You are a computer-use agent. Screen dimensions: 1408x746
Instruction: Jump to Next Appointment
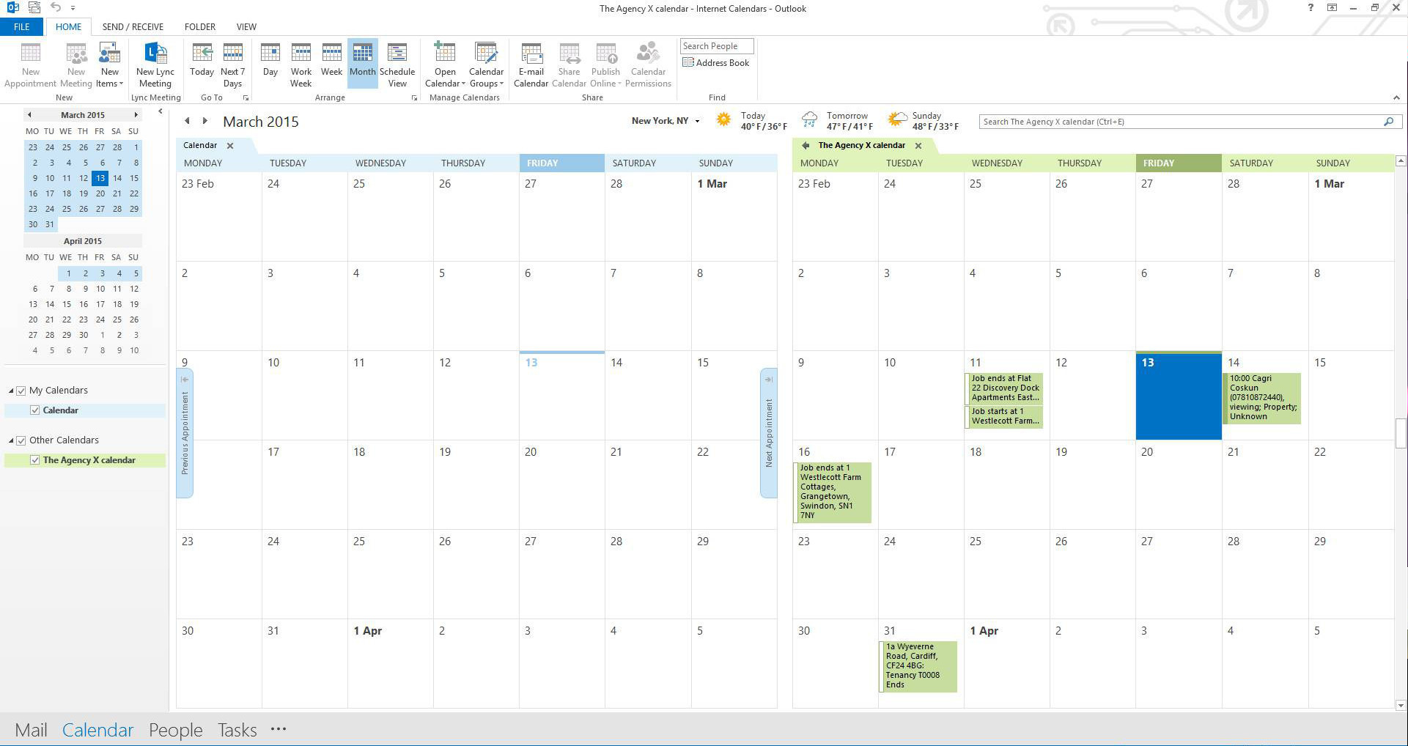tap(768, 432)
